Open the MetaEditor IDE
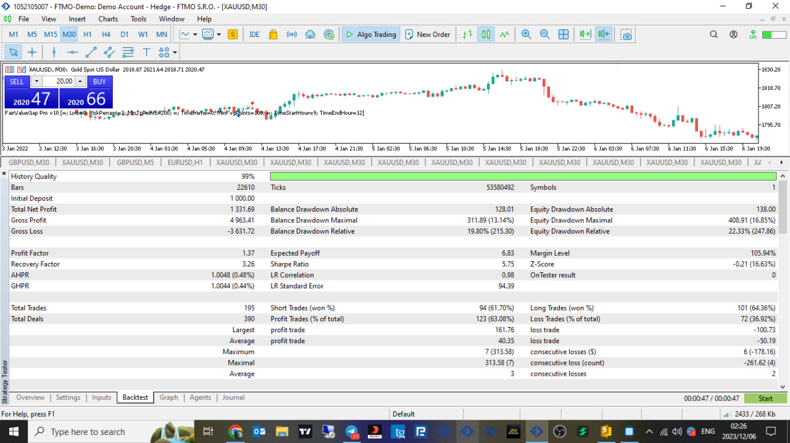The height and width of the screenshot is (443, 790). 254,35
